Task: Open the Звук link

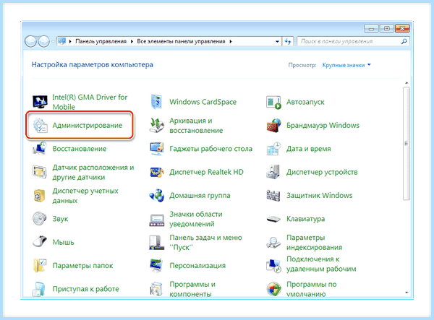Action: [60, 219]
